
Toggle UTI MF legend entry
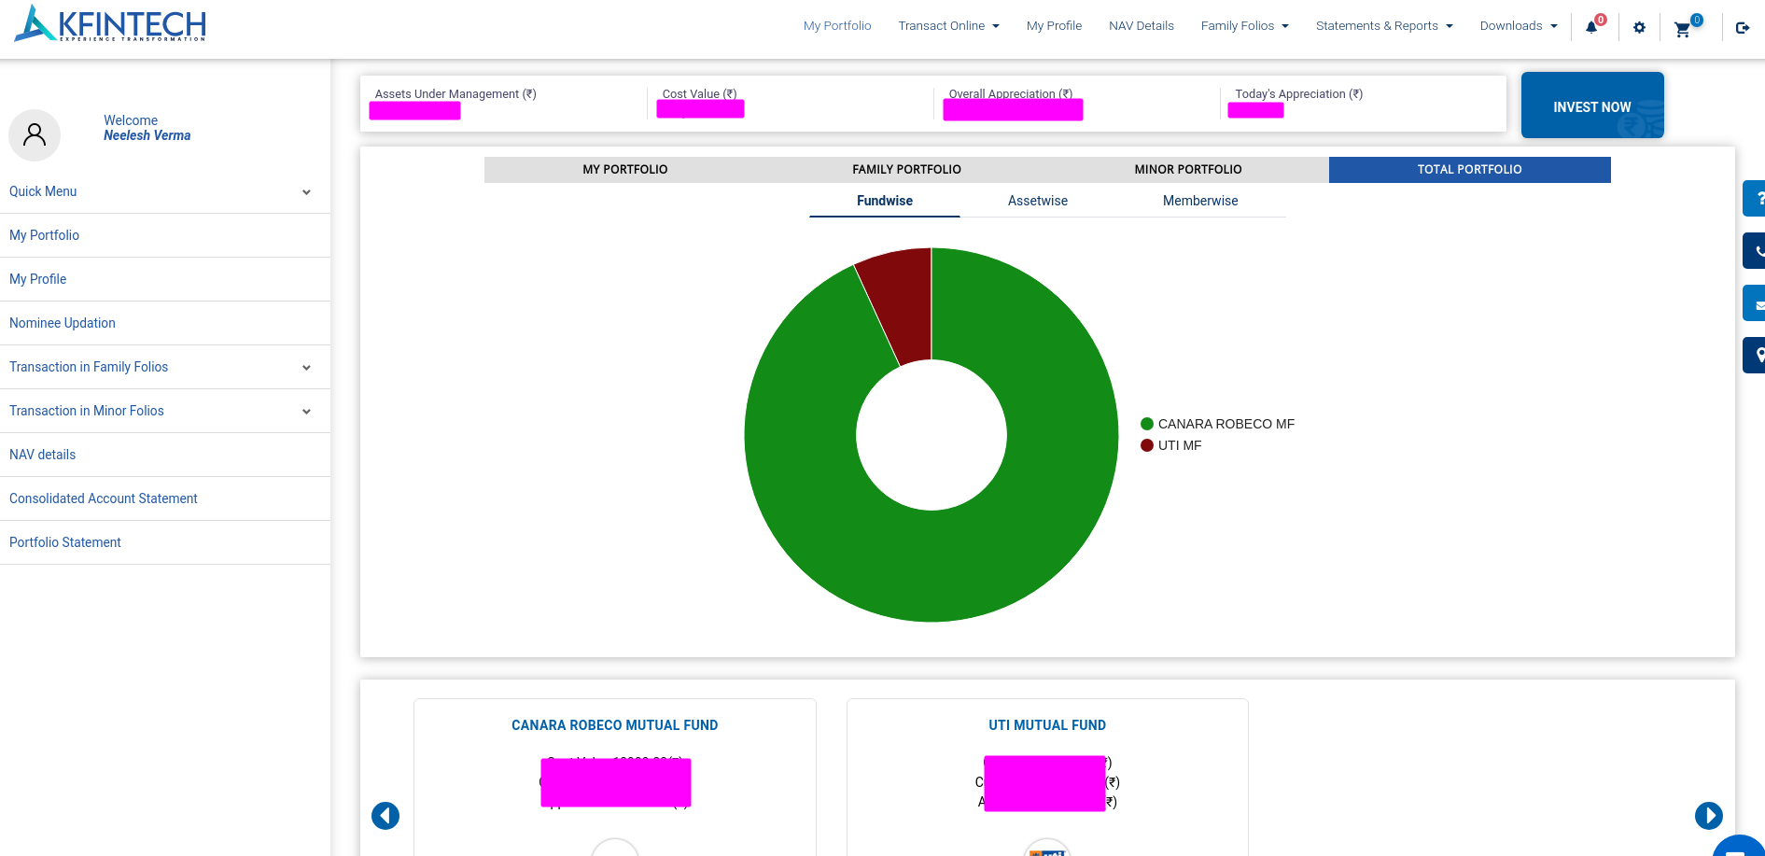1171,445
